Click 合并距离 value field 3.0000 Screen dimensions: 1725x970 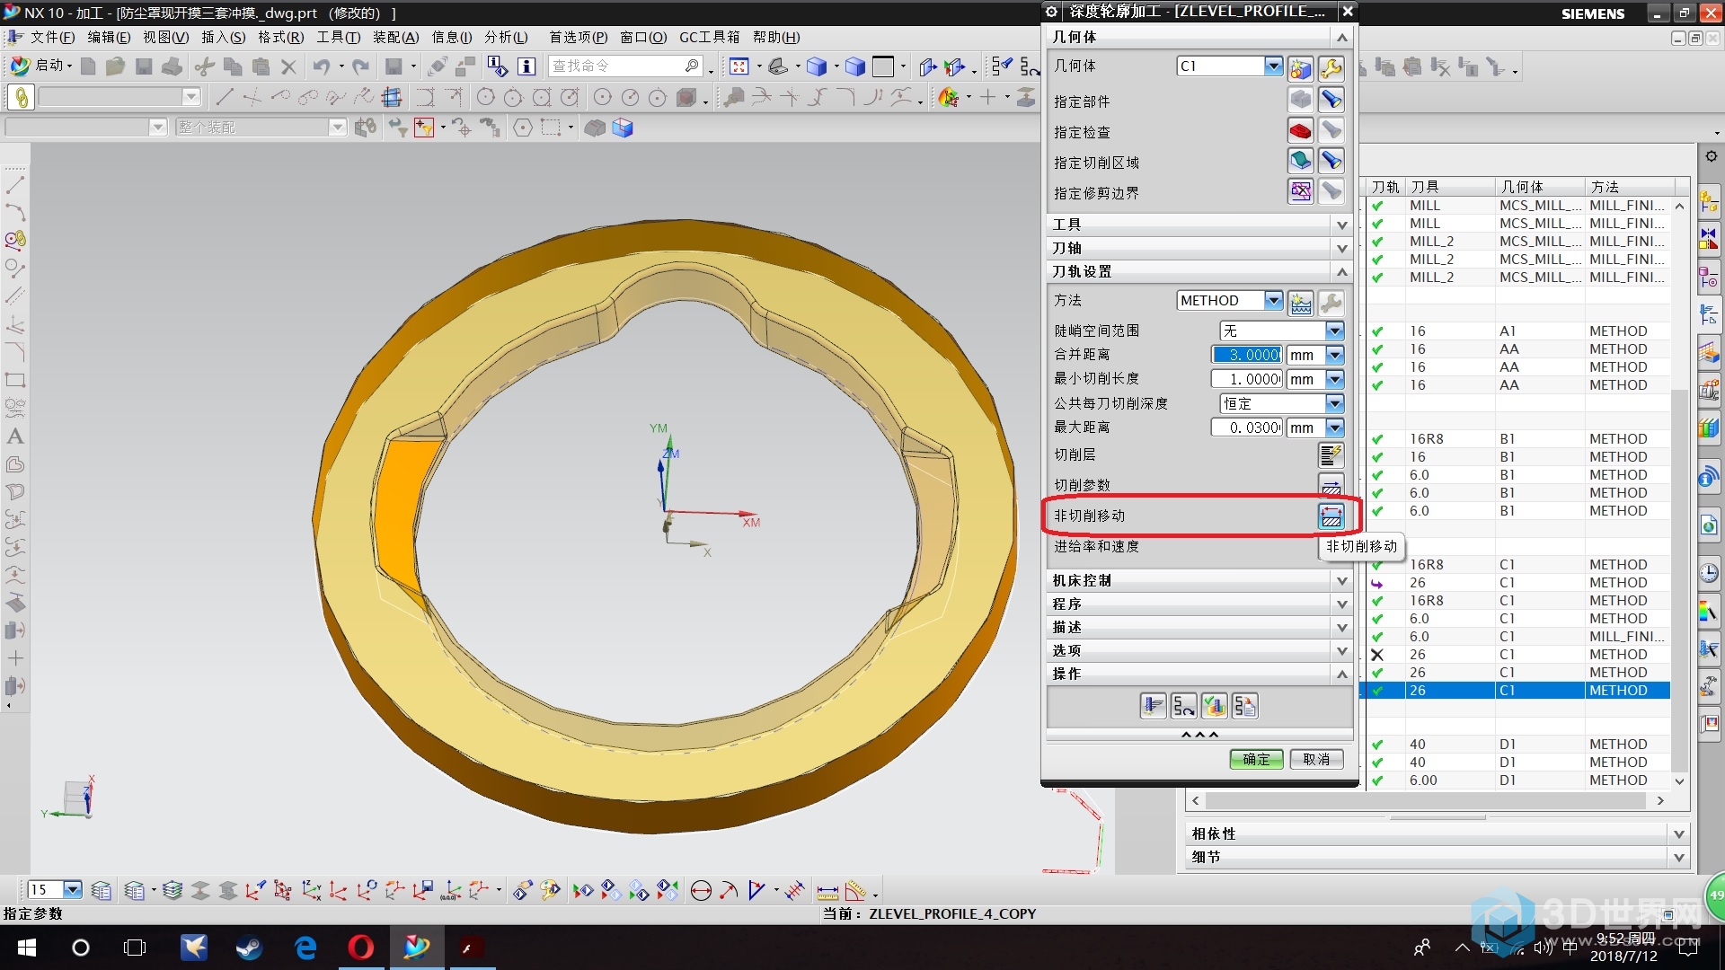point(1247,355)
